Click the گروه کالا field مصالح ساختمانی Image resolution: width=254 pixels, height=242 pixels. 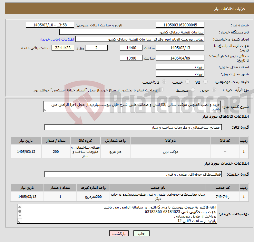133,127
